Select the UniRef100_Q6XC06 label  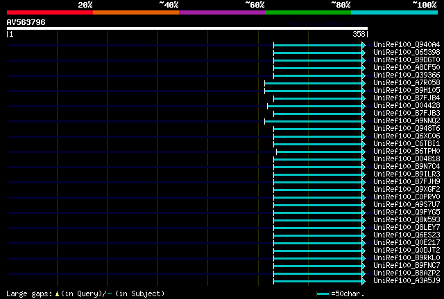click(407, 136)
